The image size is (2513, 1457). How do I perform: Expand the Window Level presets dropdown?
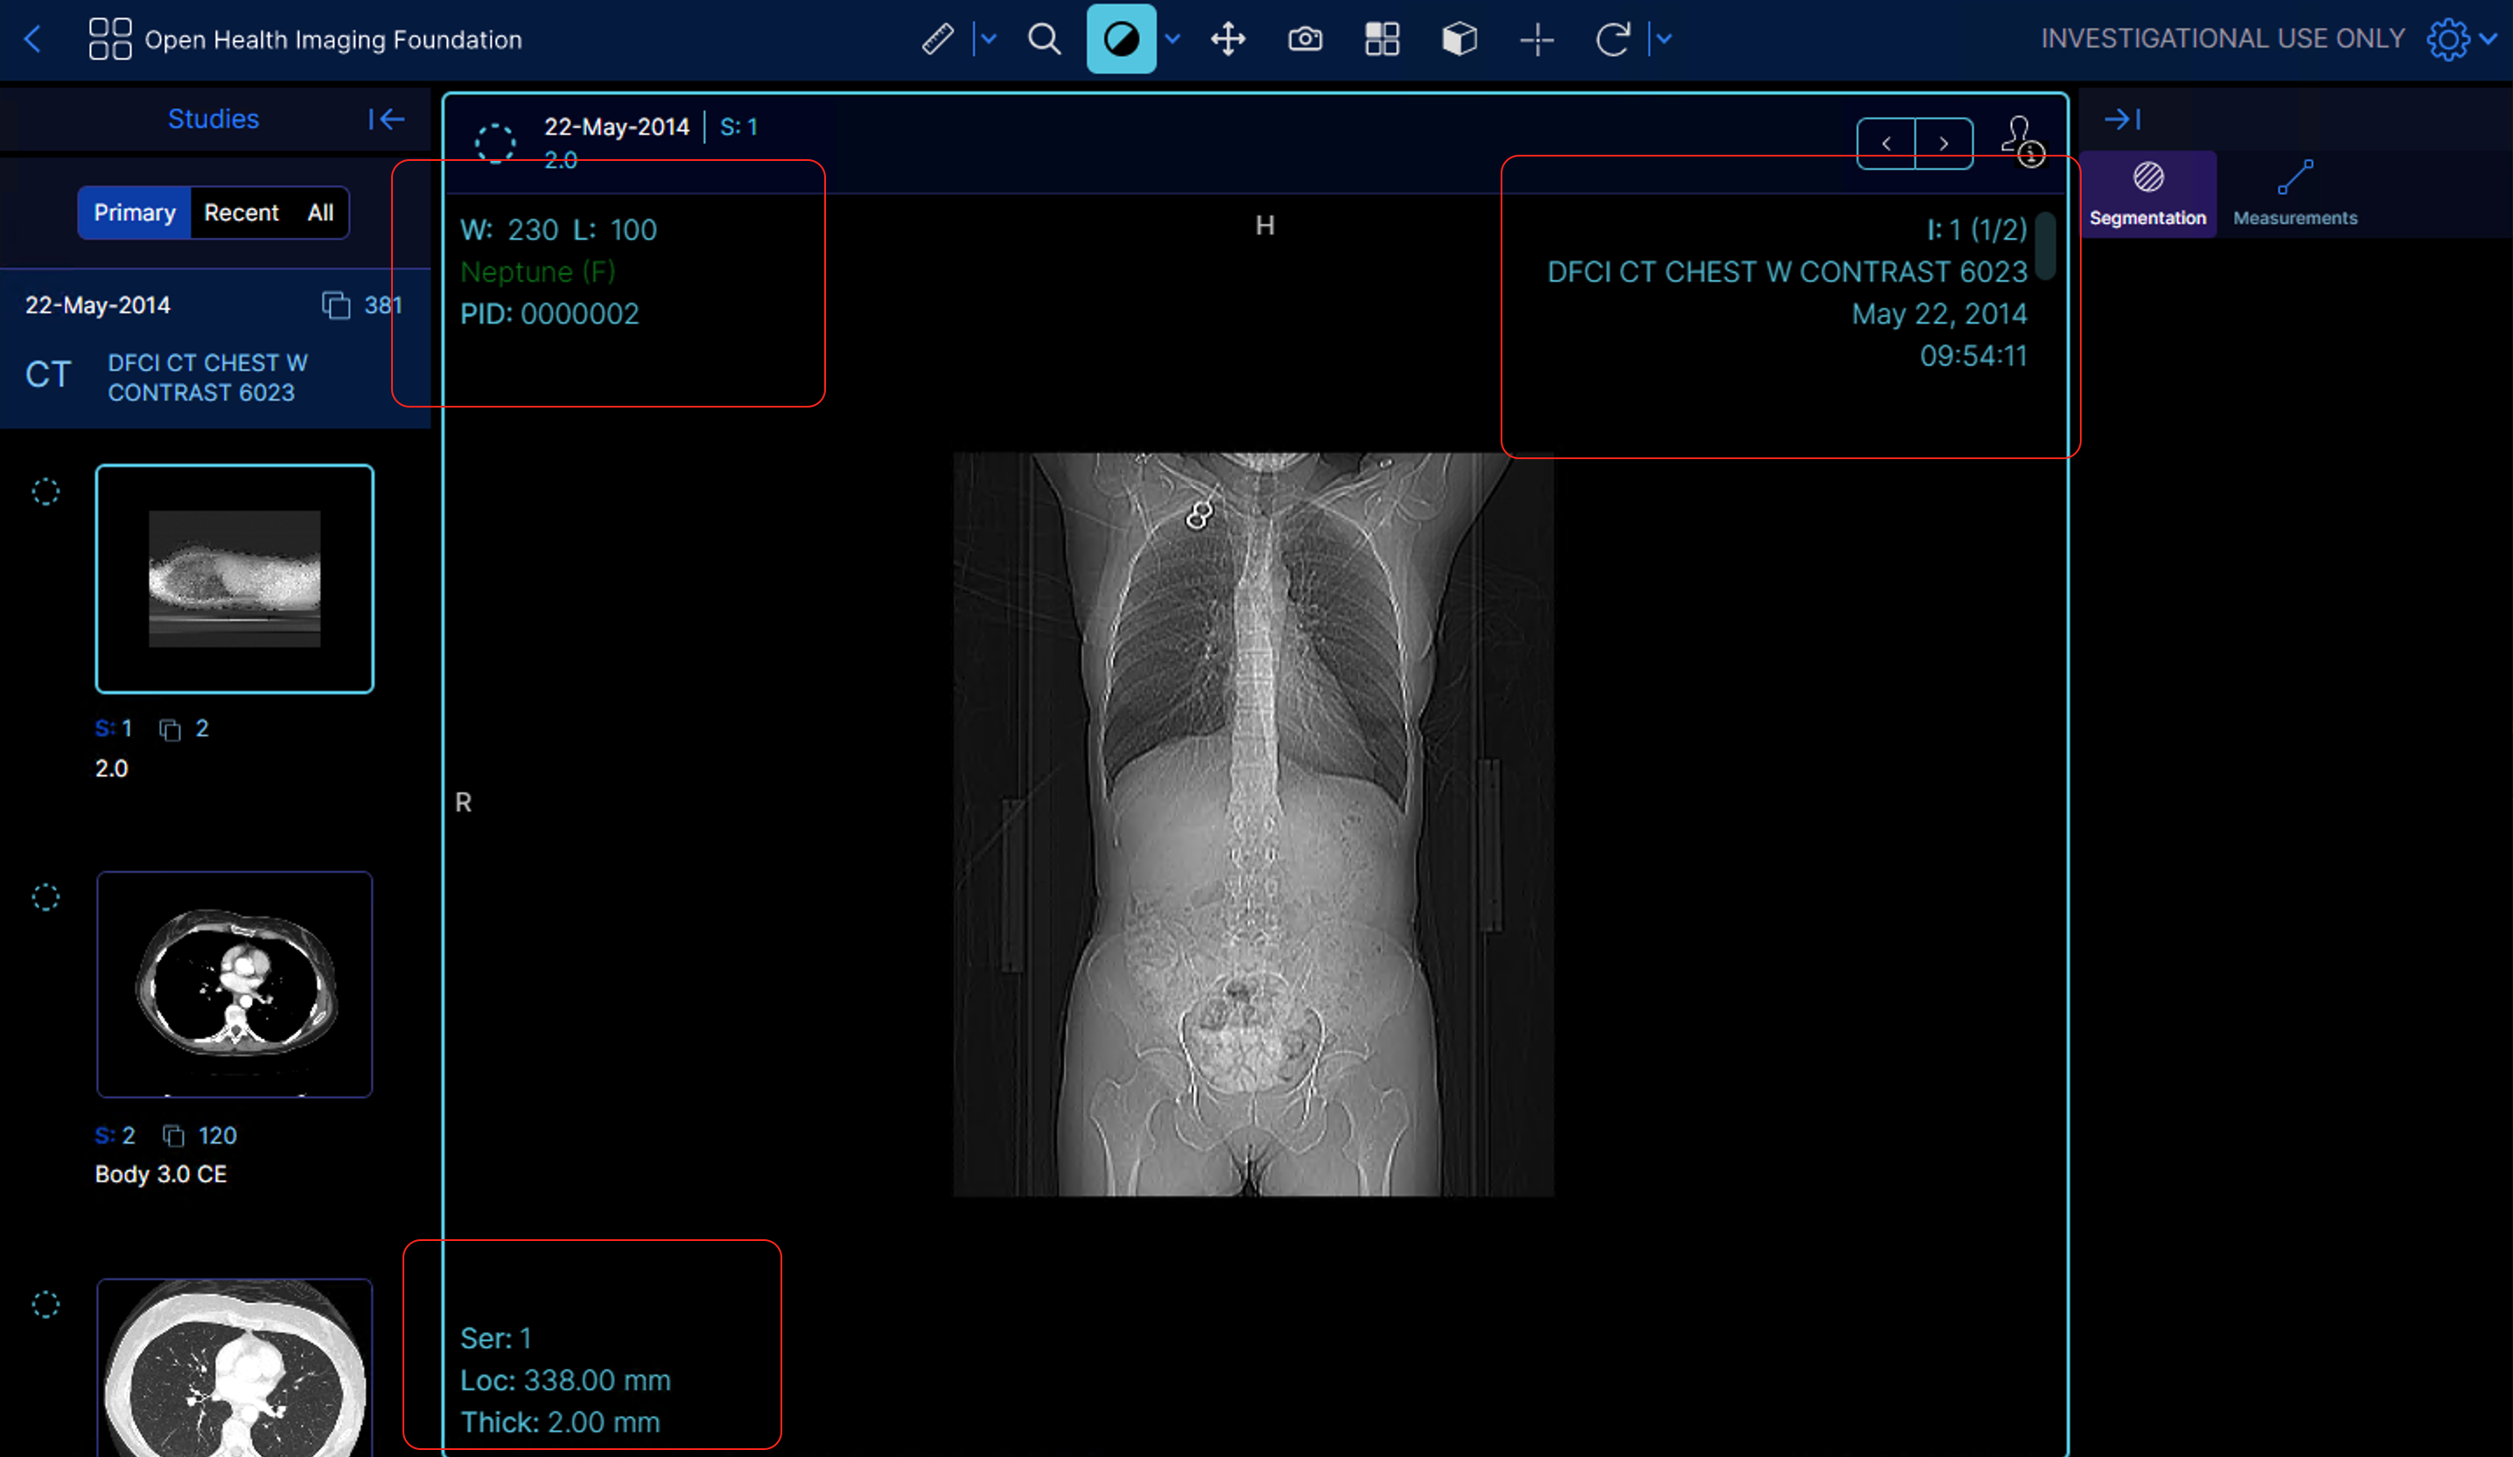[1172, 40]
